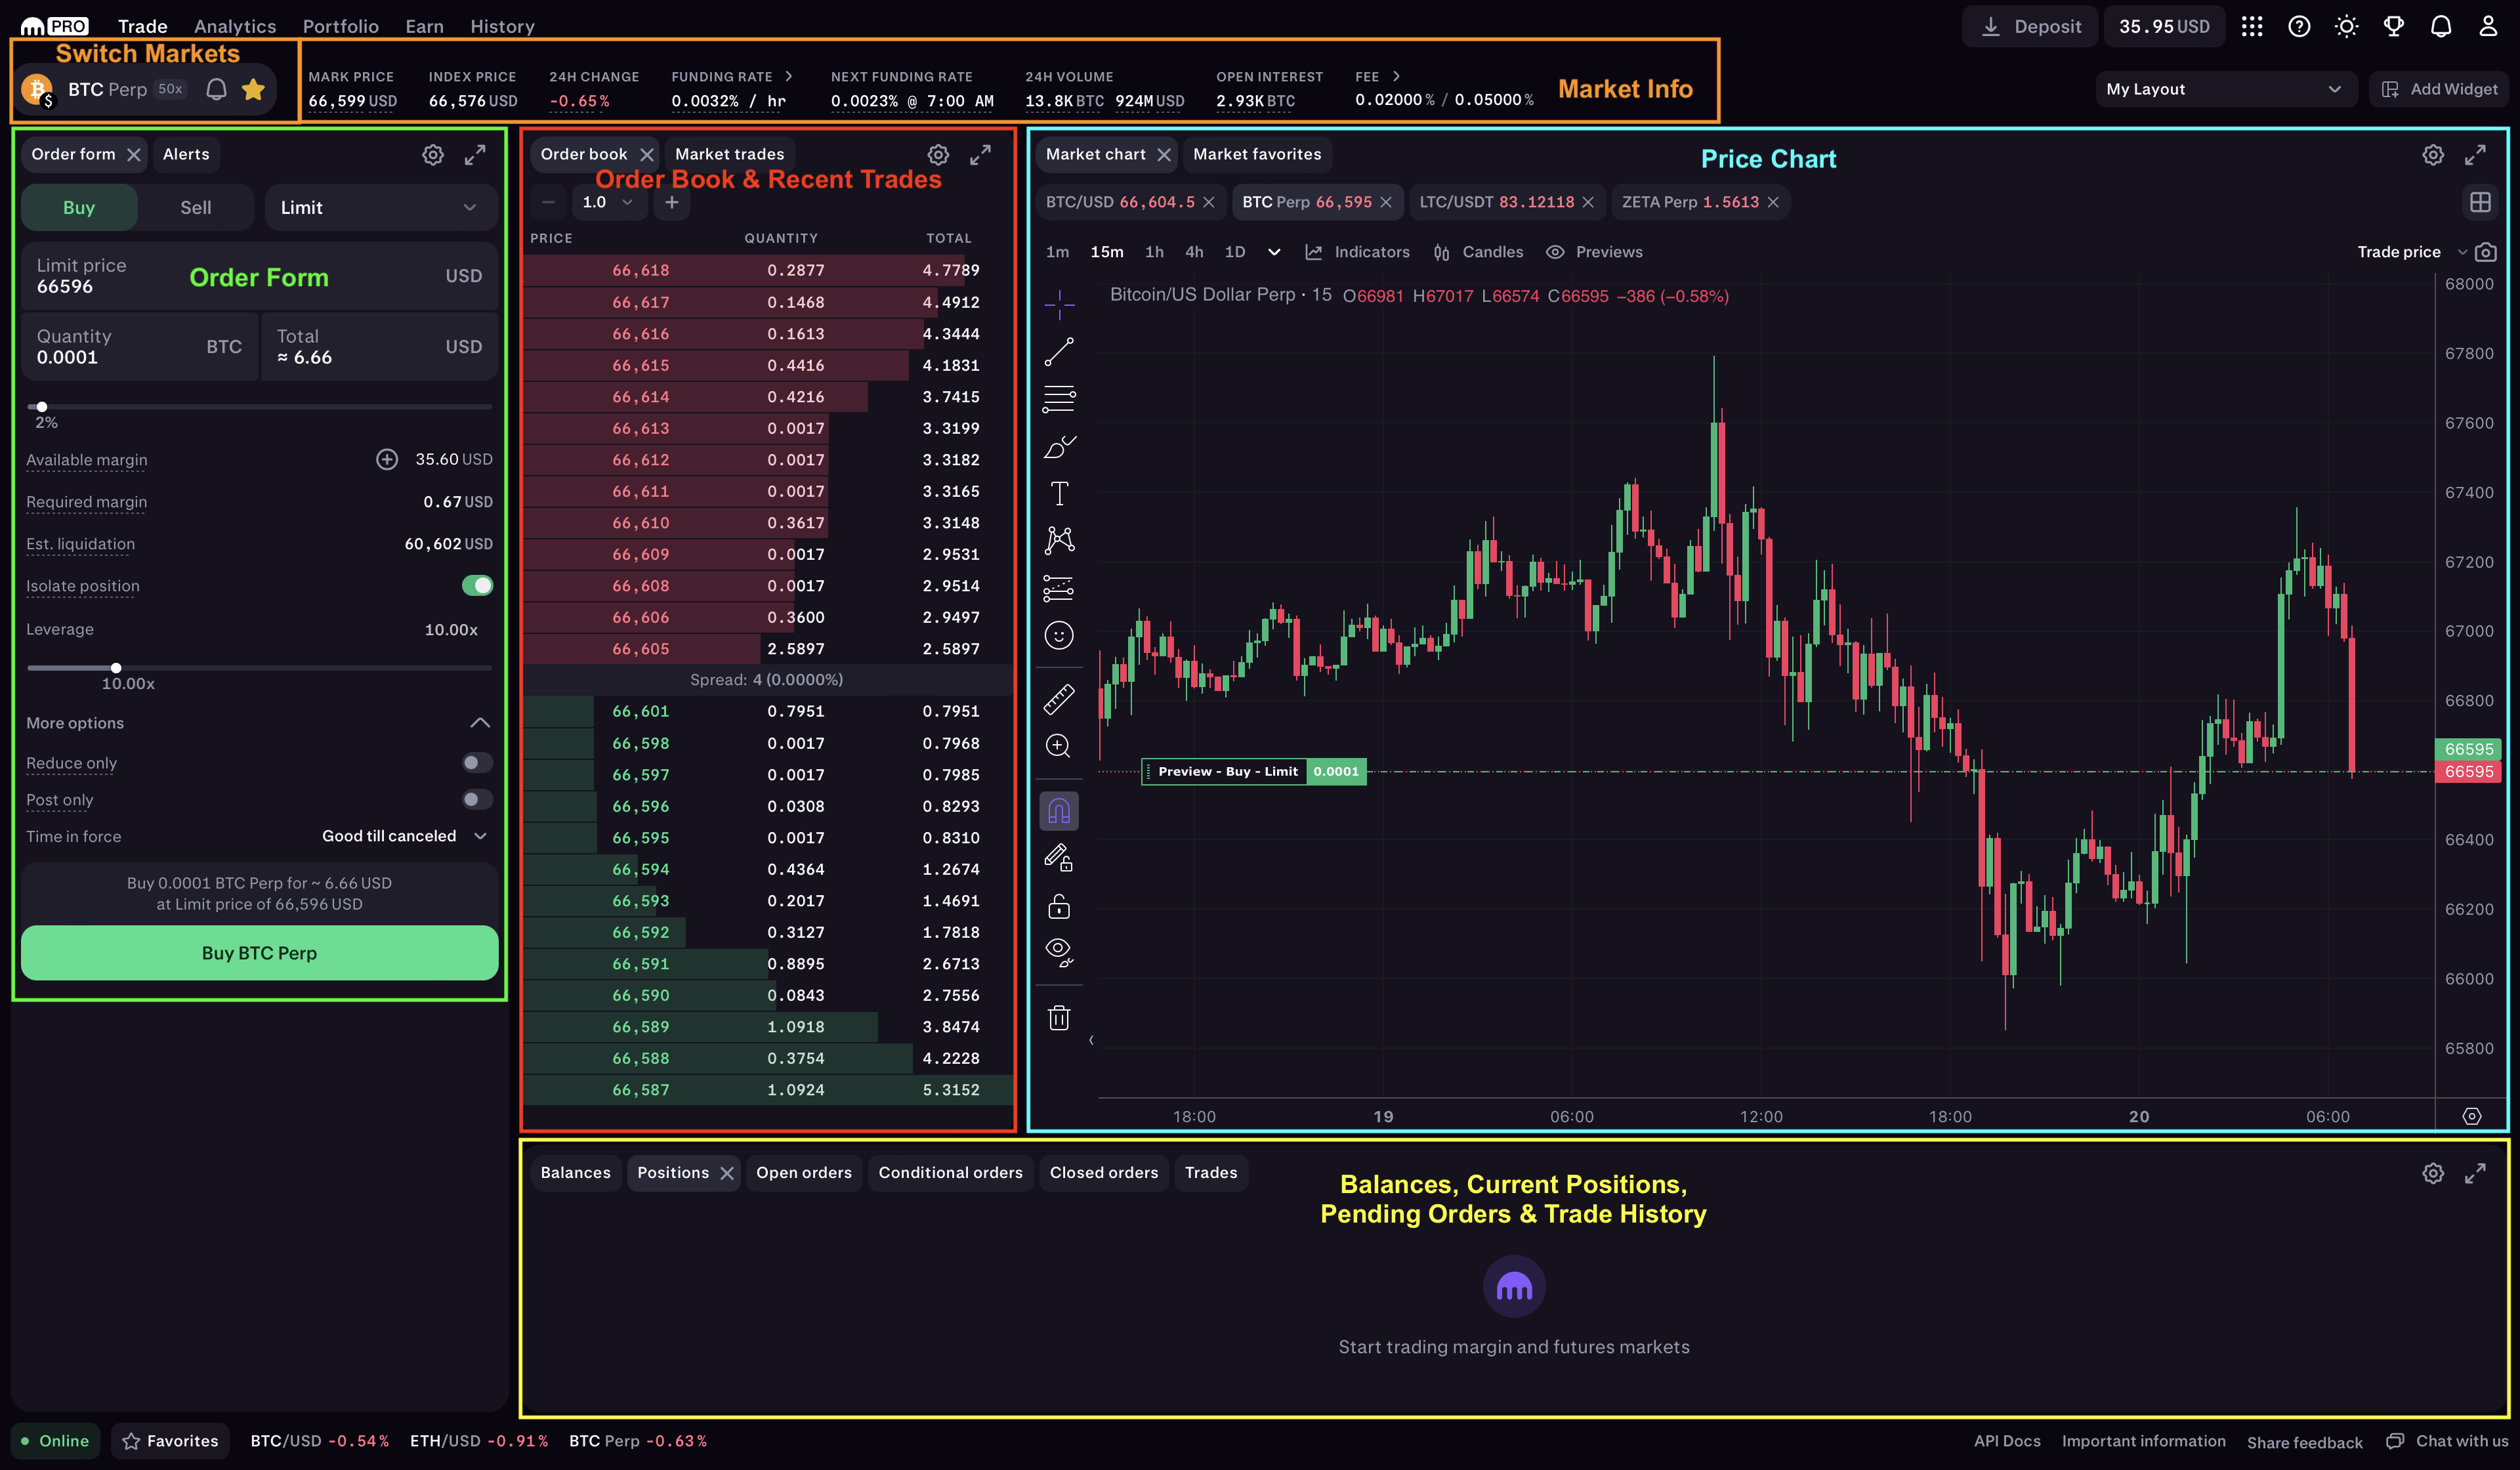Image resolution: width=2520 pixels, height=1470 pixels.
Task: Pick the brush drawing tool
Action: coord(1059,447)
